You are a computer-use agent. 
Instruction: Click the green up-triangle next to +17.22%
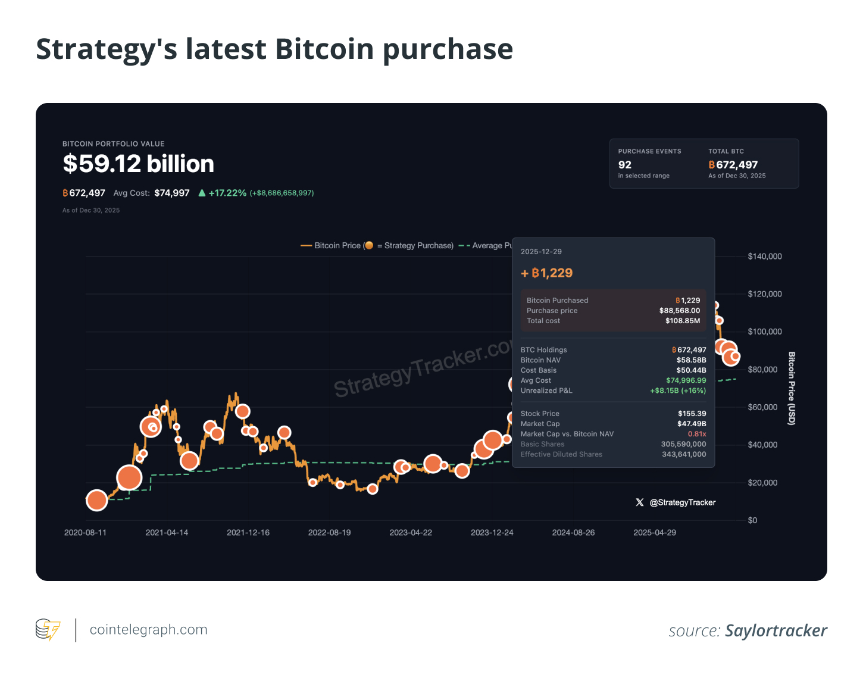(202, 193)
